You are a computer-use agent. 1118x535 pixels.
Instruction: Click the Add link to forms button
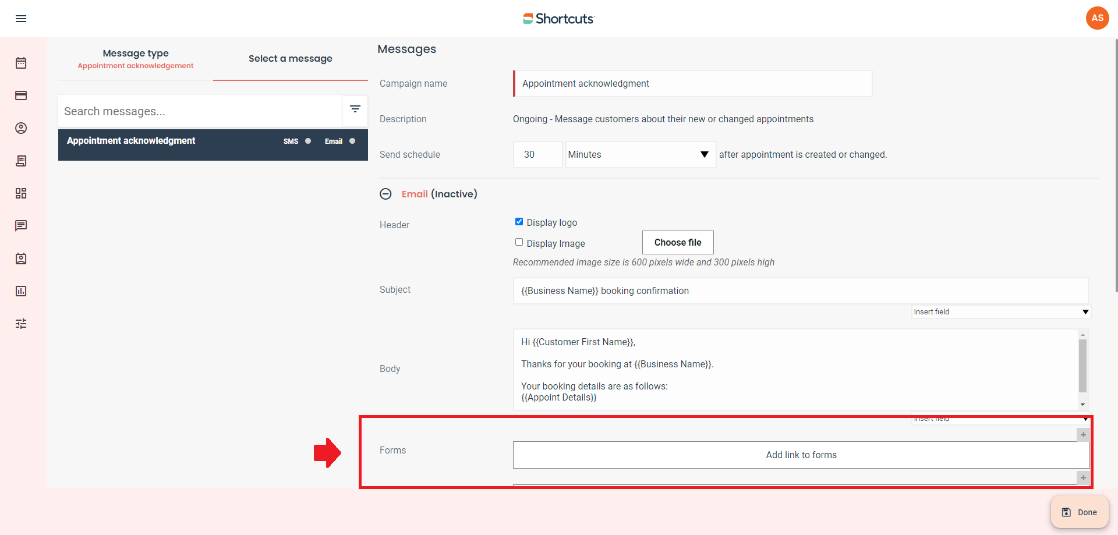(801, 455)
